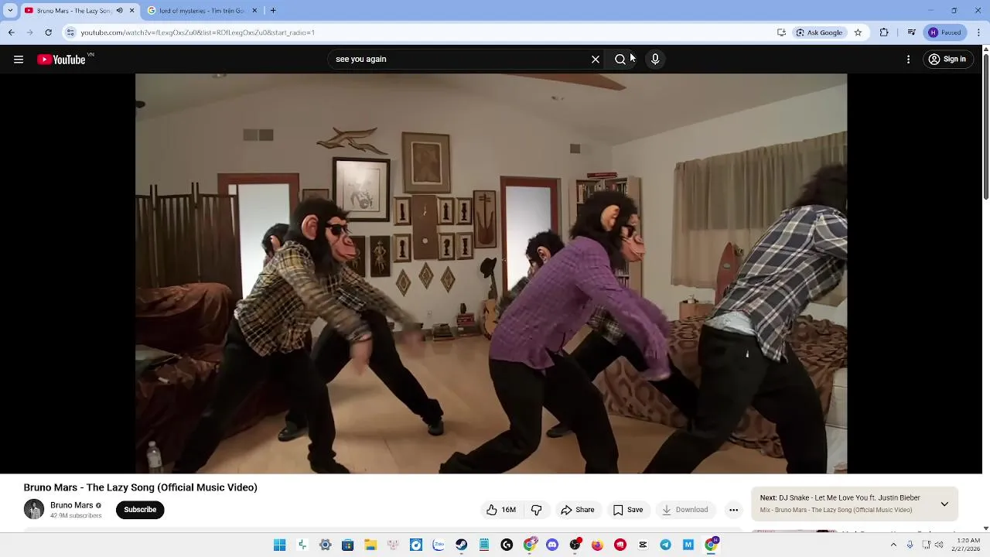
Task: Bookmark this page with the star
Action: coord(858,32)
